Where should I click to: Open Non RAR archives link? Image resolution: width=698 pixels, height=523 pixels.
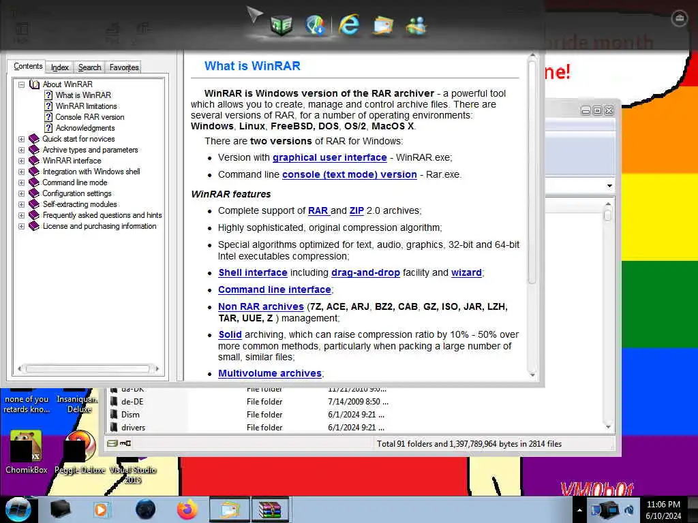click(261, 306)
